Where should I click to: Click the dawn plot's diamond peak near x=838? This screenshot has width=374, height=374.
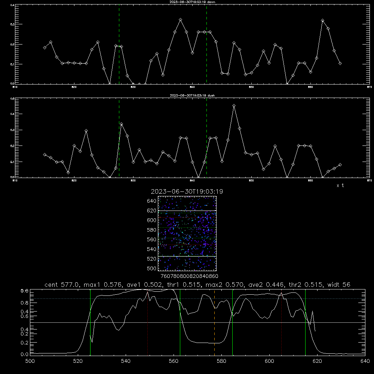(181, 19)
